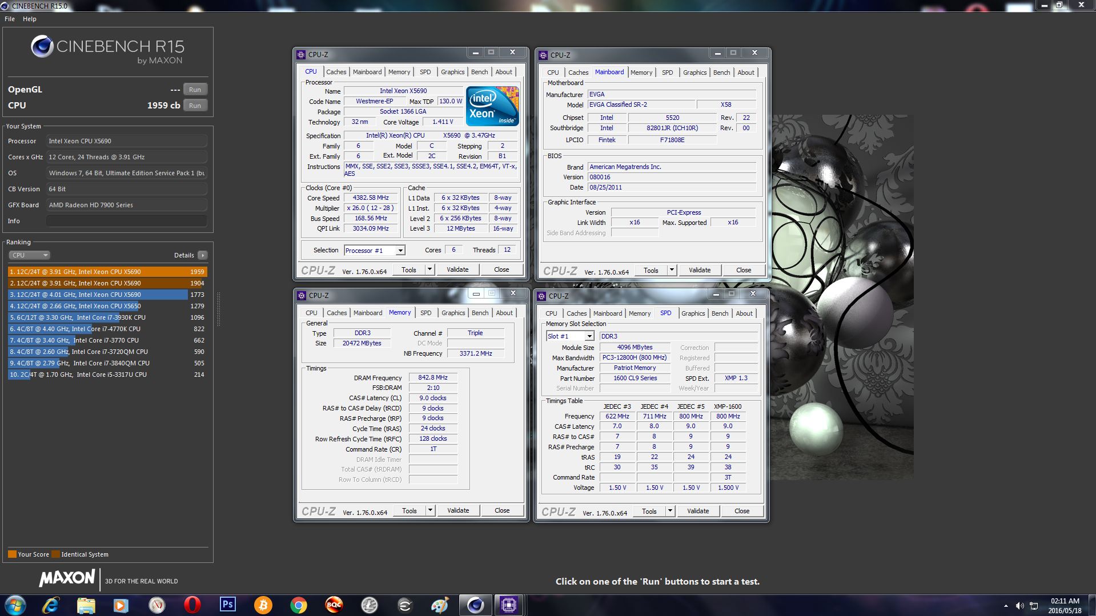Click Close button in Memory window
Screen dimensions: 1096x616
(x=502, y=510)
